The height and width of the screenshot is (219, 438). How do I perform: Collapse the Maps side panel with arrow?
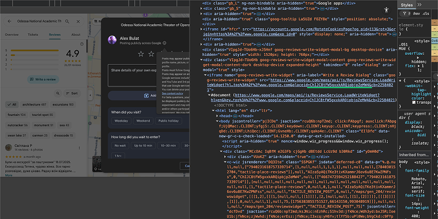click(x=90, y=95)
